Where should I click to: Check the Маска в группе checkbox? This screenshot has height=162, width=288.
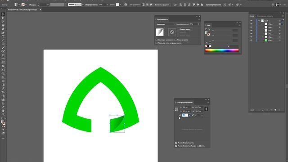[175, 40]
